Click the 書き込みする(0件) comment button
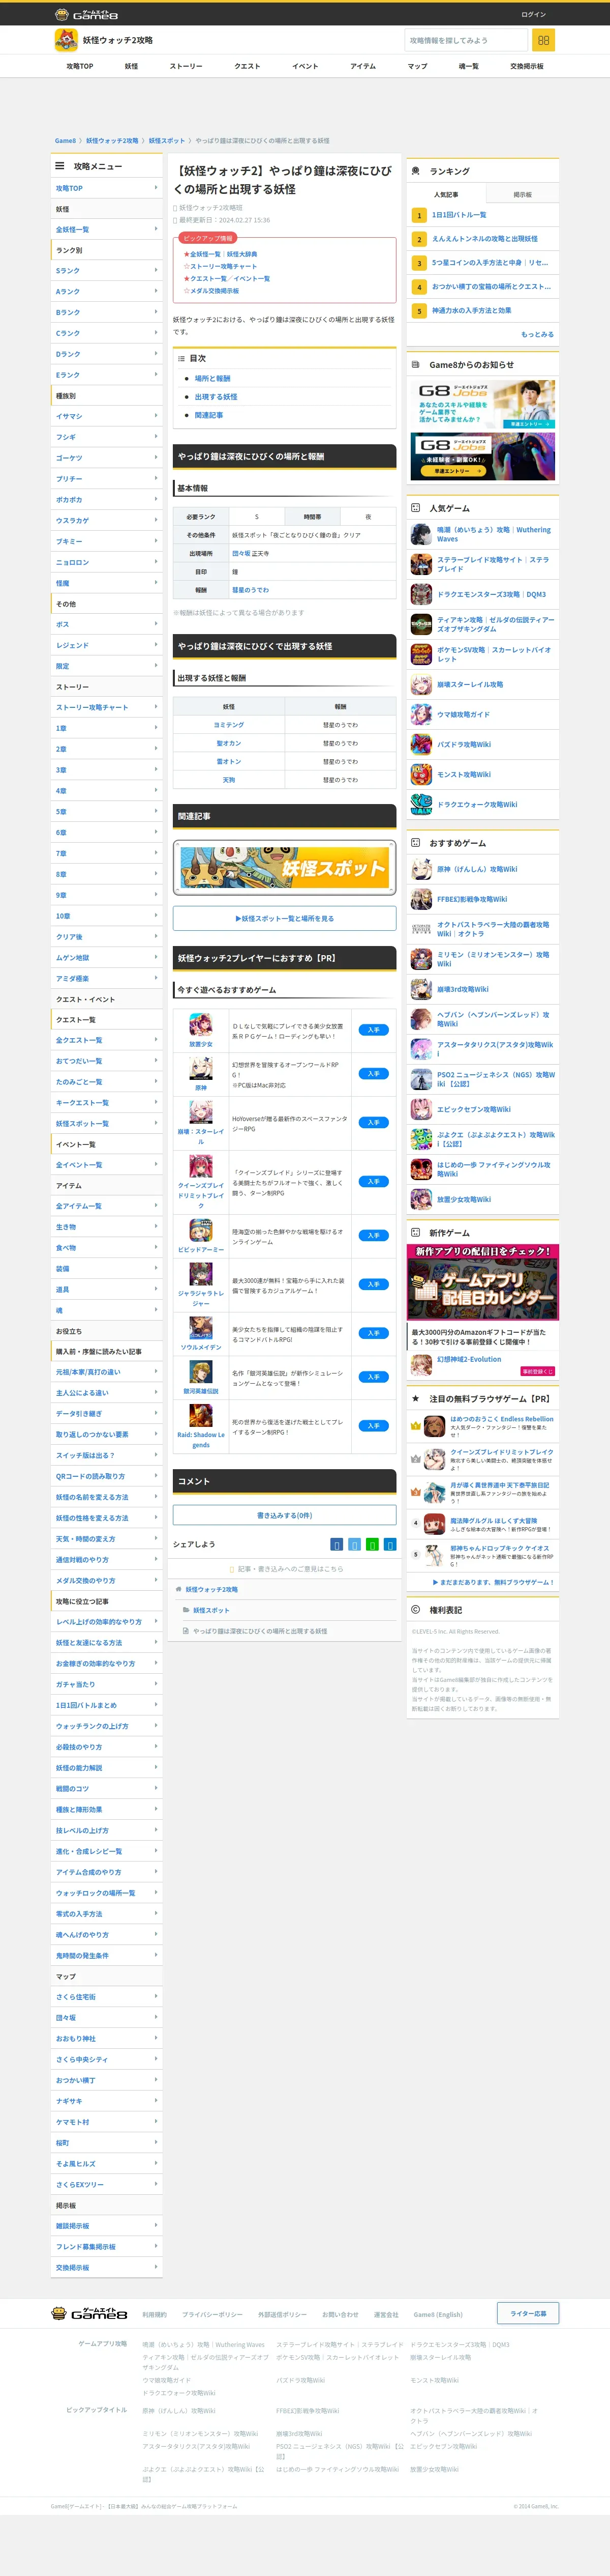This screenshot has width=610, height=2576. click(x=285, y=1515)
